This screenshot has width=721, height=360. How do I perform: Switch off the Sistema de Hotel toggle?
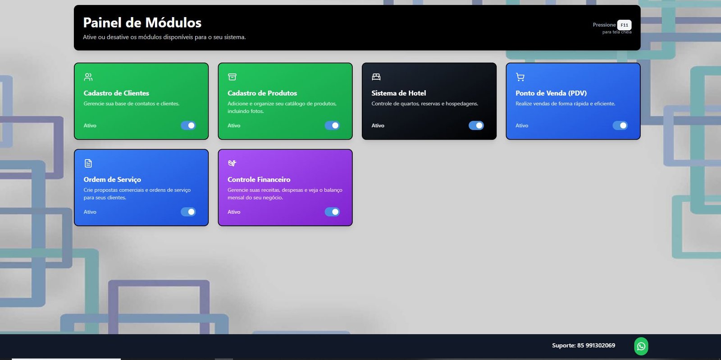tap(476, 125)
